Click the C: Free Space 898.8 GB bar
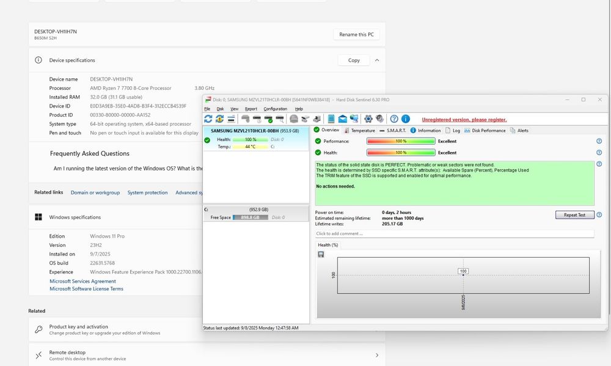Image resolution: width=611 pixels, height=366 pixels. (250, 218)
